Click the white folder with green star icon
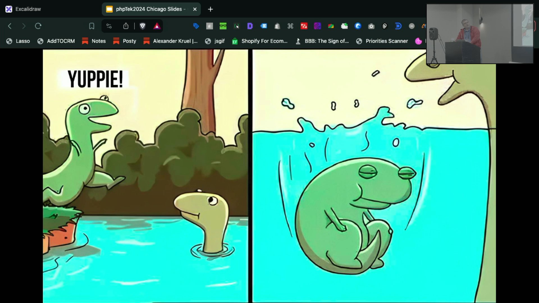Screen dimensions: 539x303 point(344,26)
